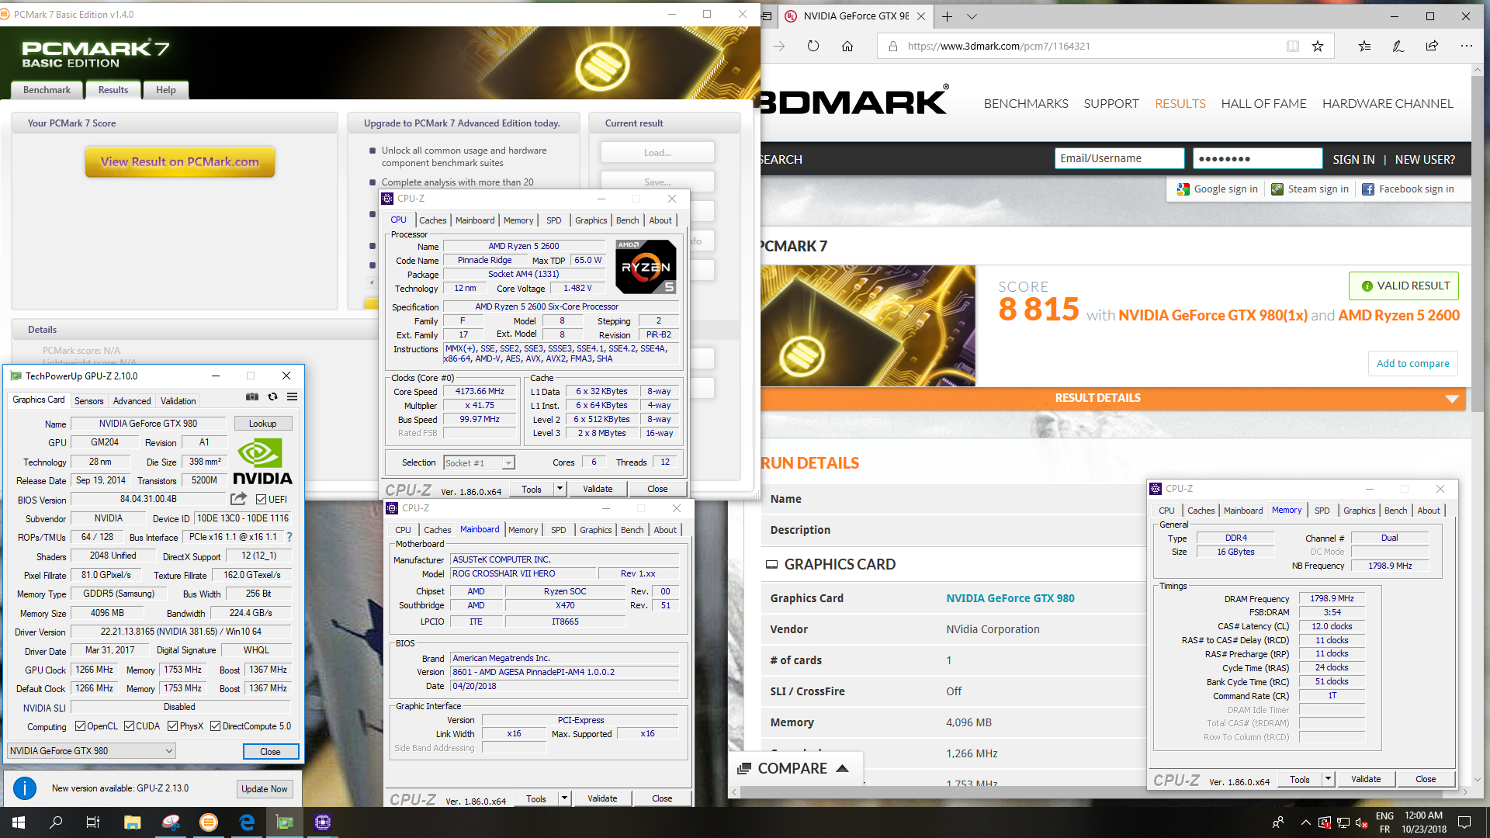Click HALL OF FAME in 3DMark menu

tap(1263, 104)
